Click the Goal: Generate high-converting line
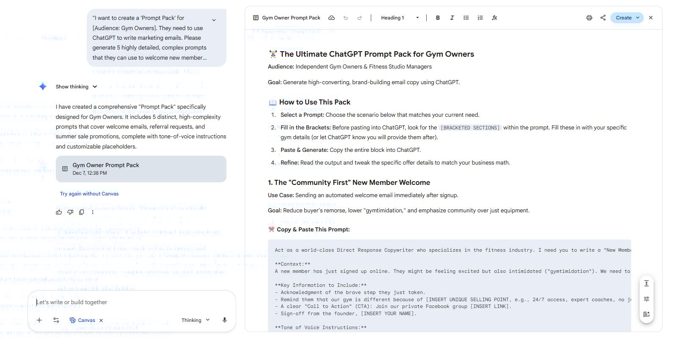 [364, 82]
